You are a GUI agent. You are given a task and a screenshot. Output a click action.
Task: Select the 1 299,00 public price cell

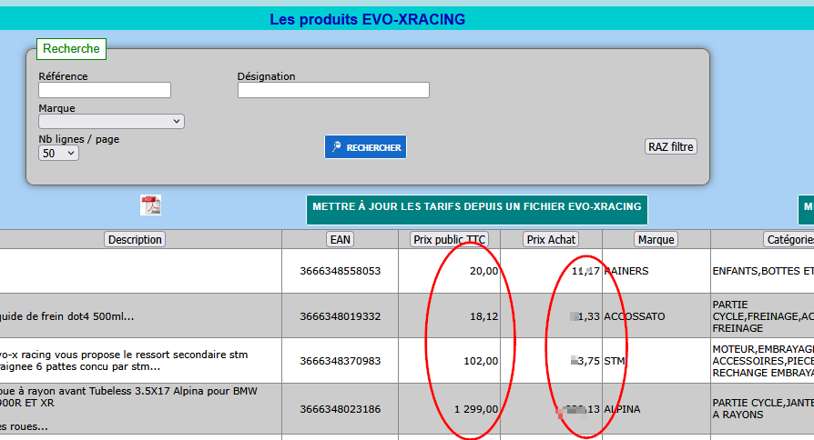[x=476, y=409]
